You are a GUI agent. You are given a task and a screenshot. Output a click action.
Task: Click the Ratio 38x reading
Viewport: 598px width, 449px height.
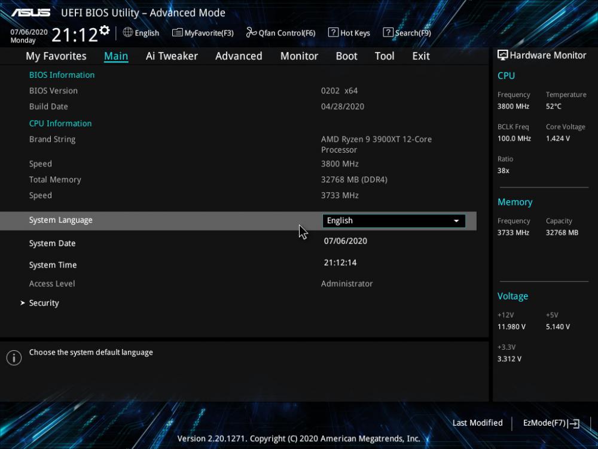503,171
